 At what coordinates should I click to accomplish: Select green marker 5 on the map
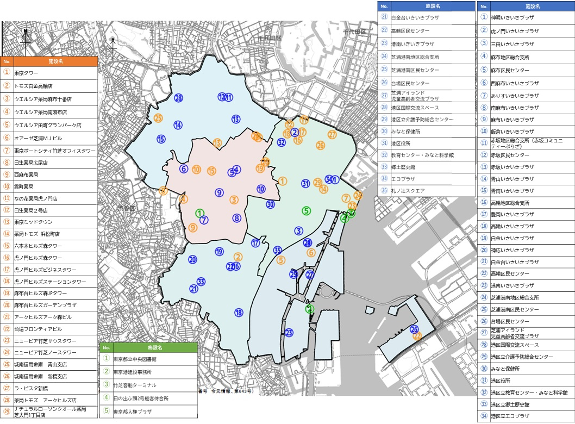[307, 210]
